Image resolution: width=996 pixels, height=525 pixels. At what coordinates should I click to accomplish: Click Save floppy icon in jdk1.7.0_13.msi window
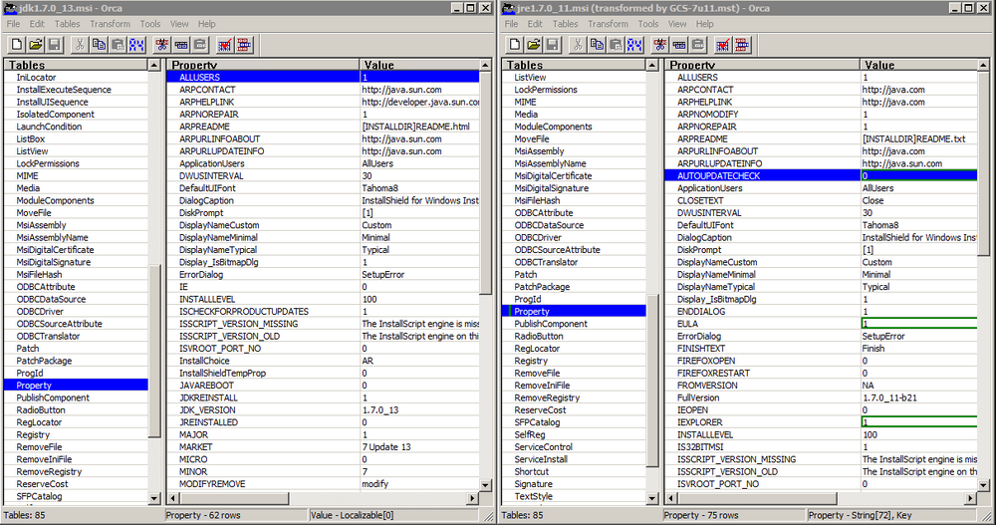(54, 45)
